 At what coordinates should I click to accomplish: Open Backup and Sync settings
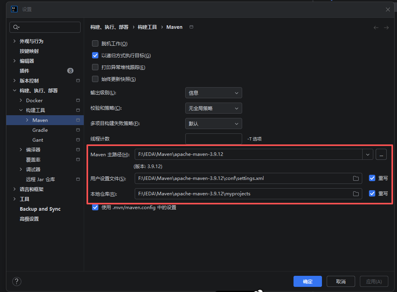click(40, 209)
